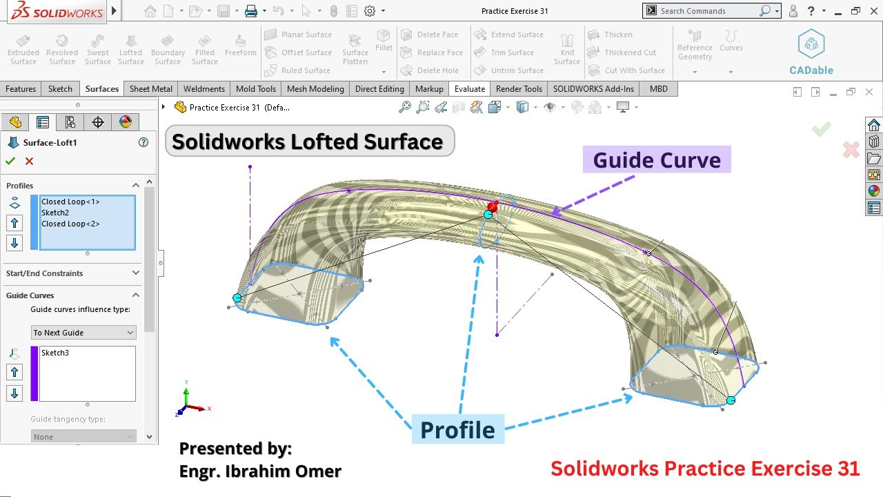Open the Fillet dropdown arrow
This screenshot has height=497, width=883.
(384, 72)
